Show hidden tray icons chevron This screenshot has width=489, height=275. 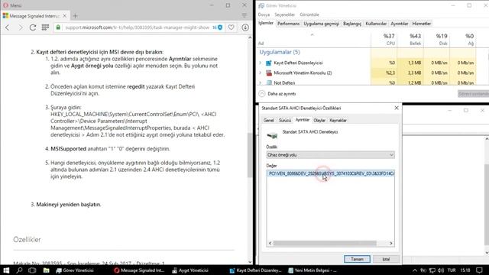415,270
